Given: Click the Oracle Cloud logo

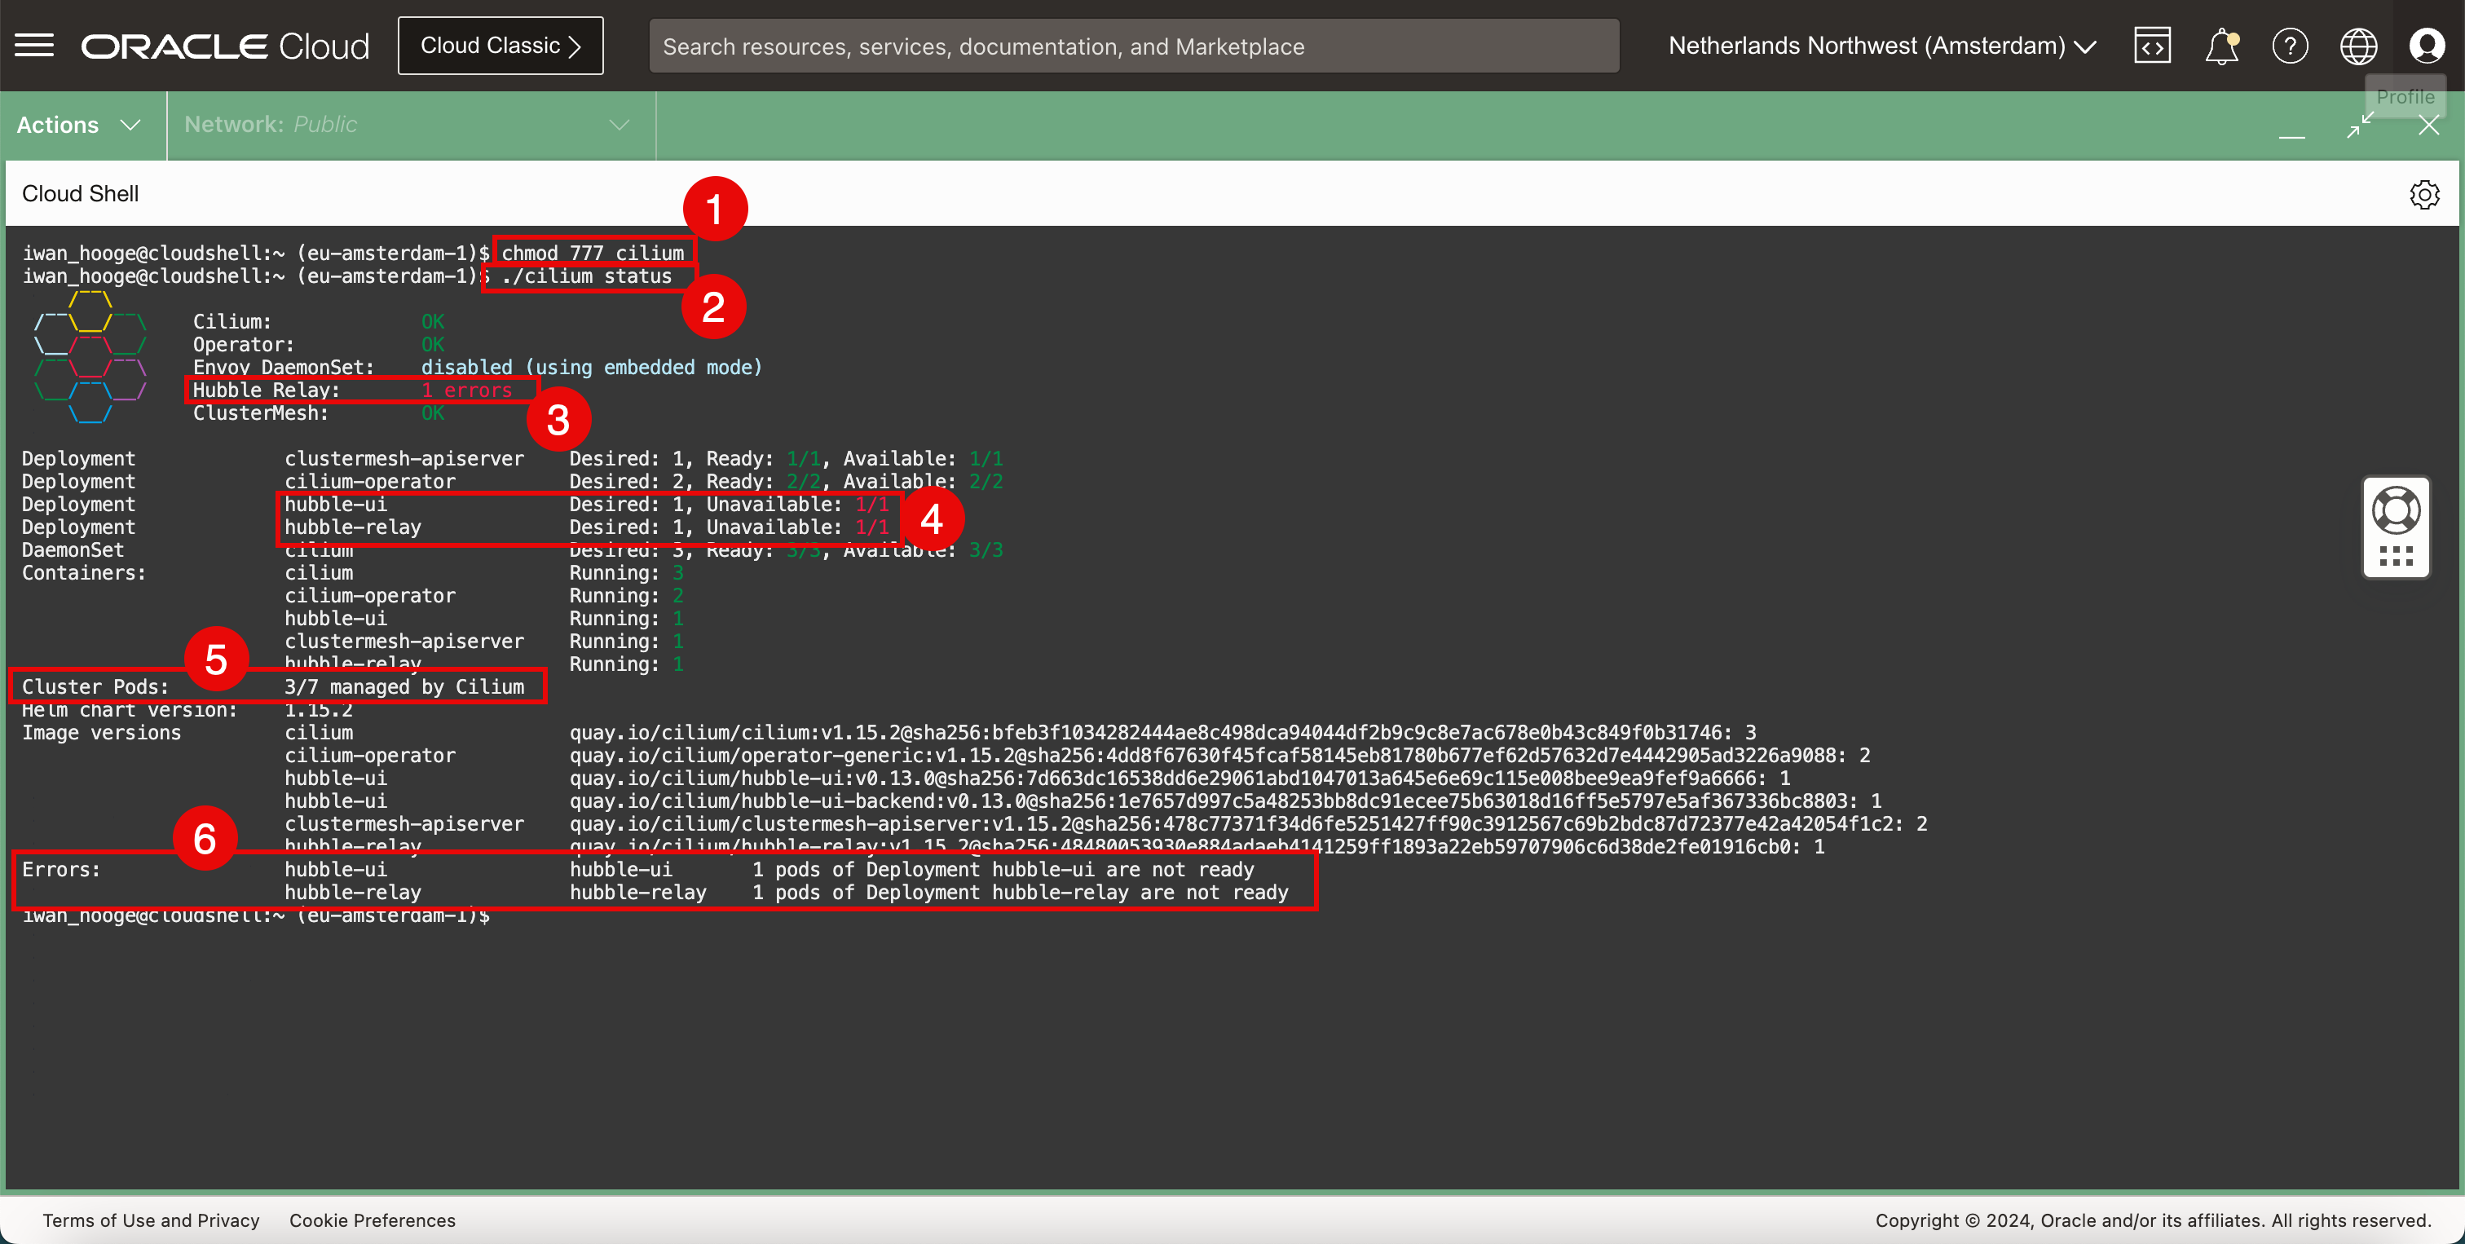Looking at the screenshot, I should point(225,45).
